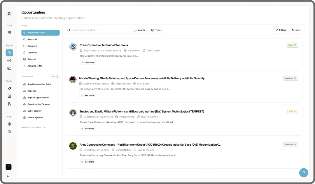
Task: Open the Type filter dropdown
Action: (x=156, y=30)
